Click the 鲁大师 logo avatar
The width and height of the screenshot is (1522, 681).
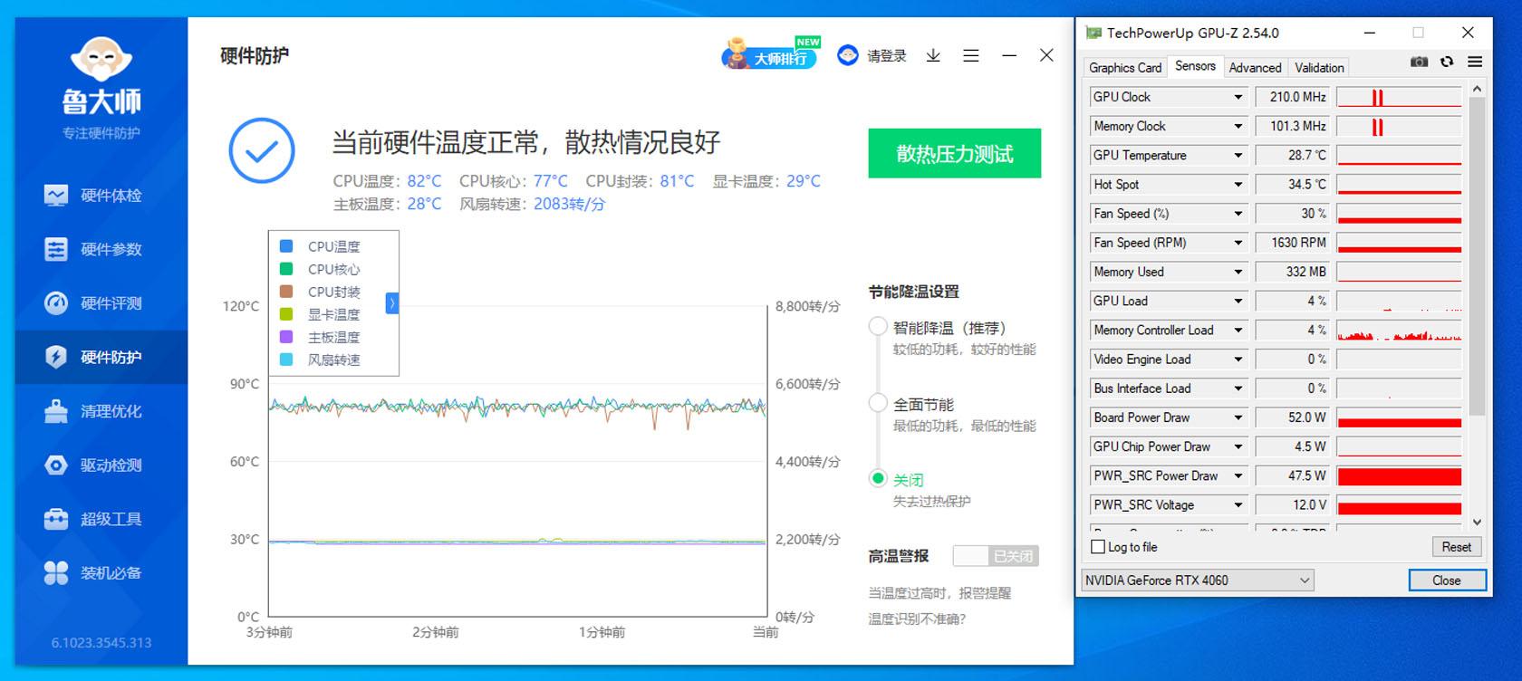point(101,60)
